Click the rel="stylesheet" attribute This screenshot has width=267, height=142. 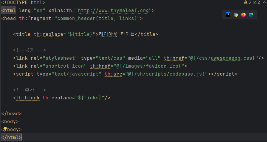(54, 58)
